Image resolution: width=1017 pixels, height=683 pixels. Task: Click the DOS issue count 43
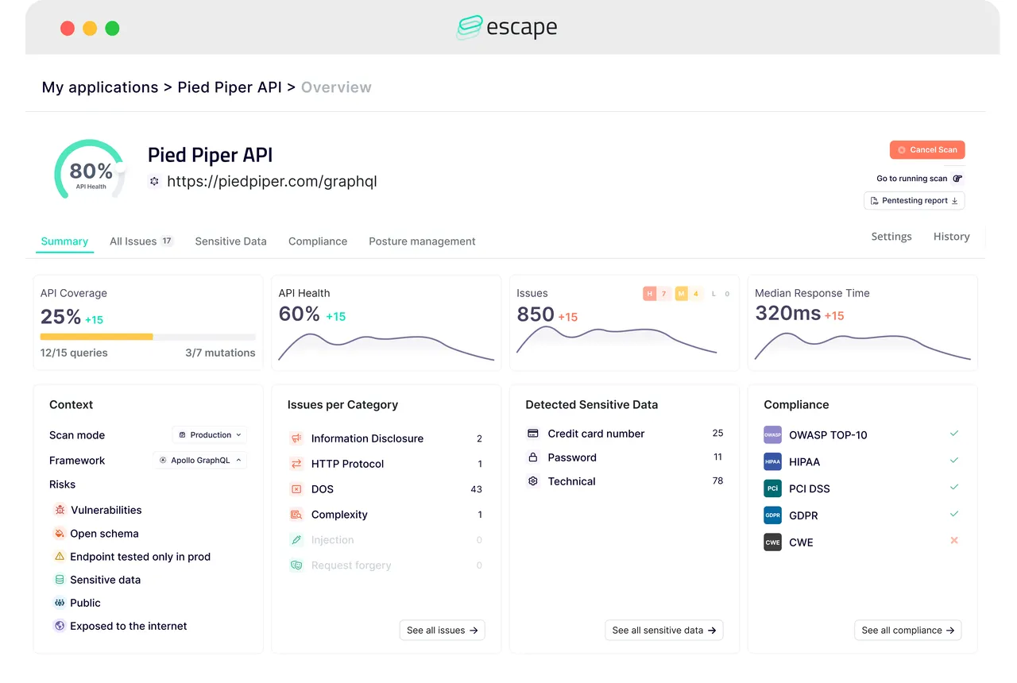(x=477, y=489)
